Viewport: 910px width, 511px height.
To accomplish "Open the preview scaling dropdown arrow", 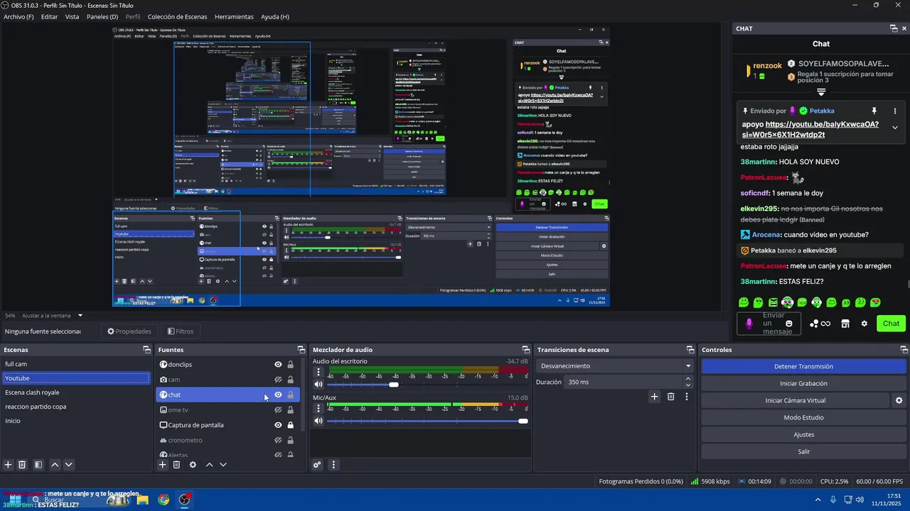I will [x=80, y=315].
